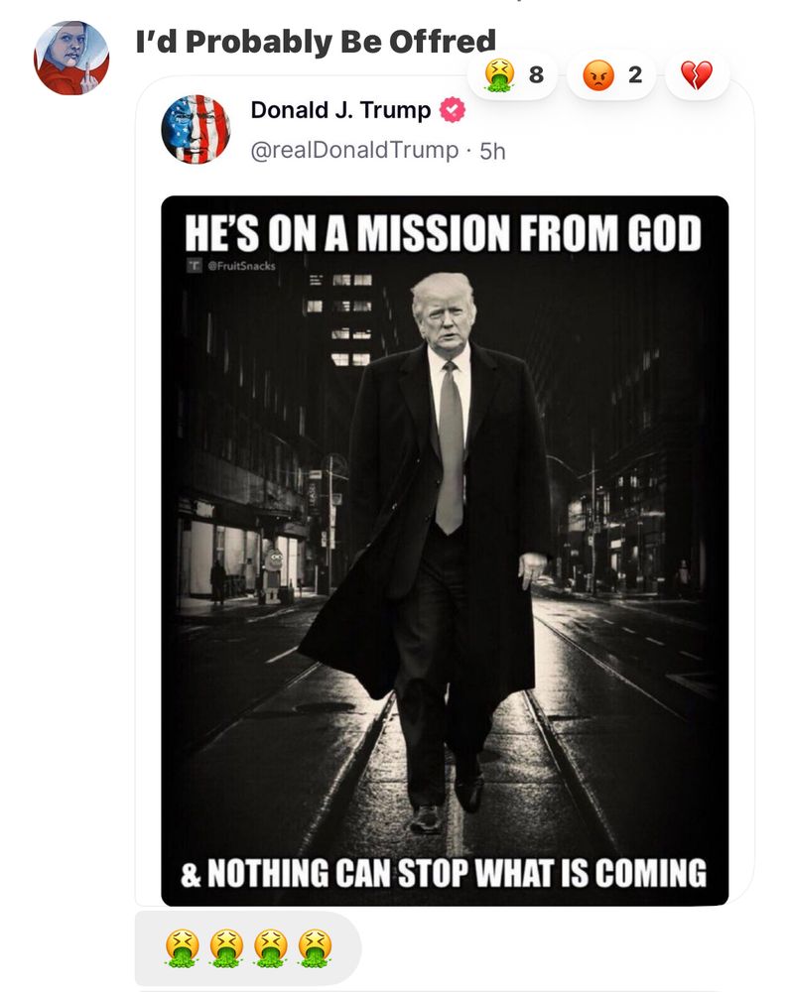Screen dimensions: 789x992
Task: Click the third vomiting emoji in the reply bubble
Action: pyautogui.click(x=270, y=948)
